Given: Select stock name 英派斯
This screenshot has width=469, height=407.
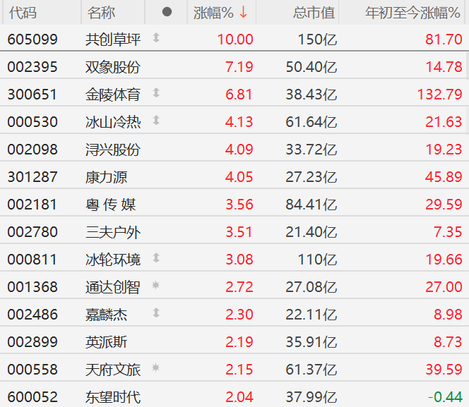Looking at the screenshot, I should [x=106, y=342].
